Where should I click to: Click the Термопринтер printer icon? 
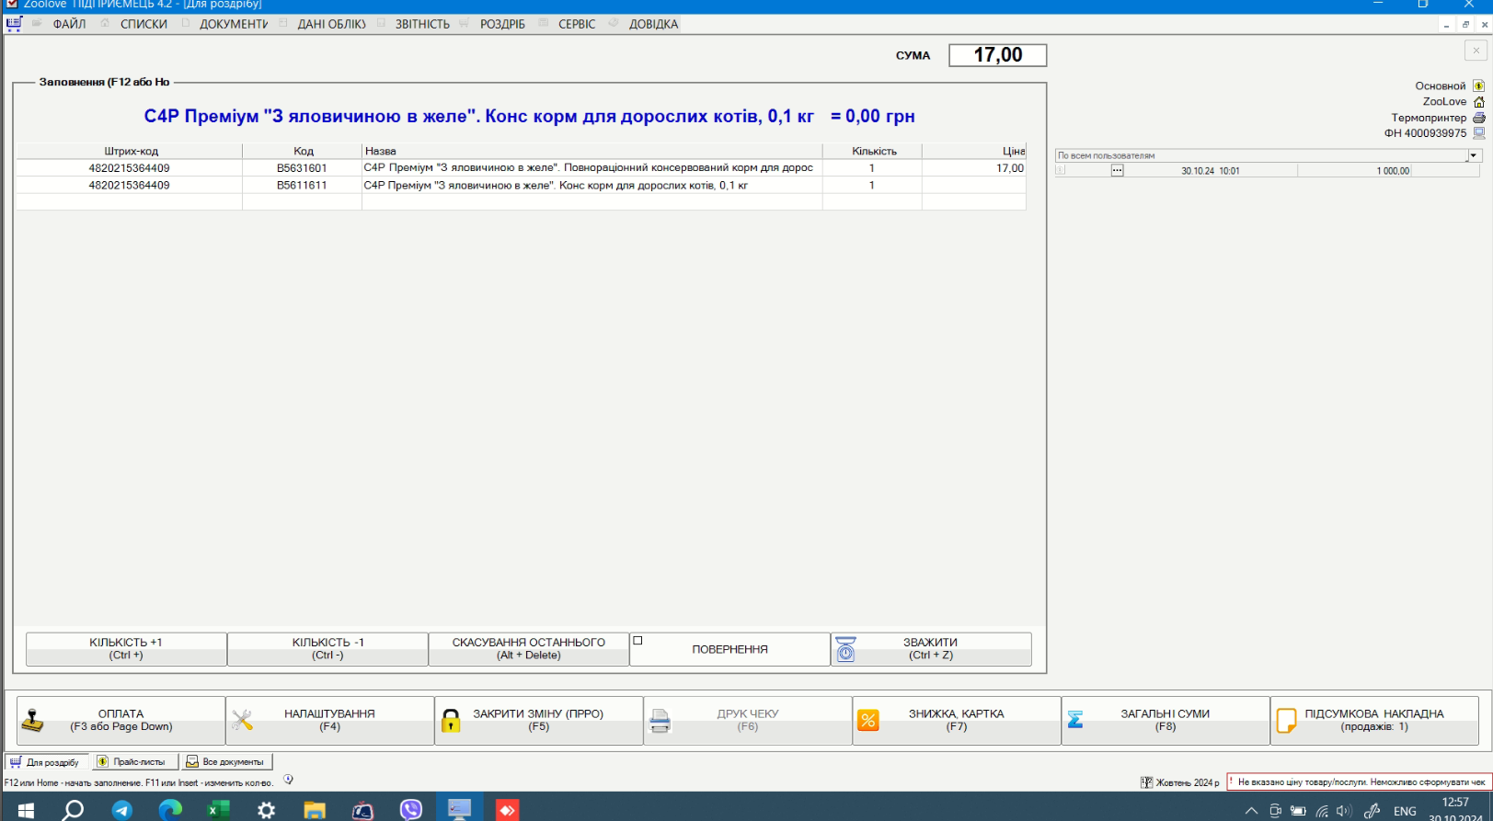(x=1479, y=118)
